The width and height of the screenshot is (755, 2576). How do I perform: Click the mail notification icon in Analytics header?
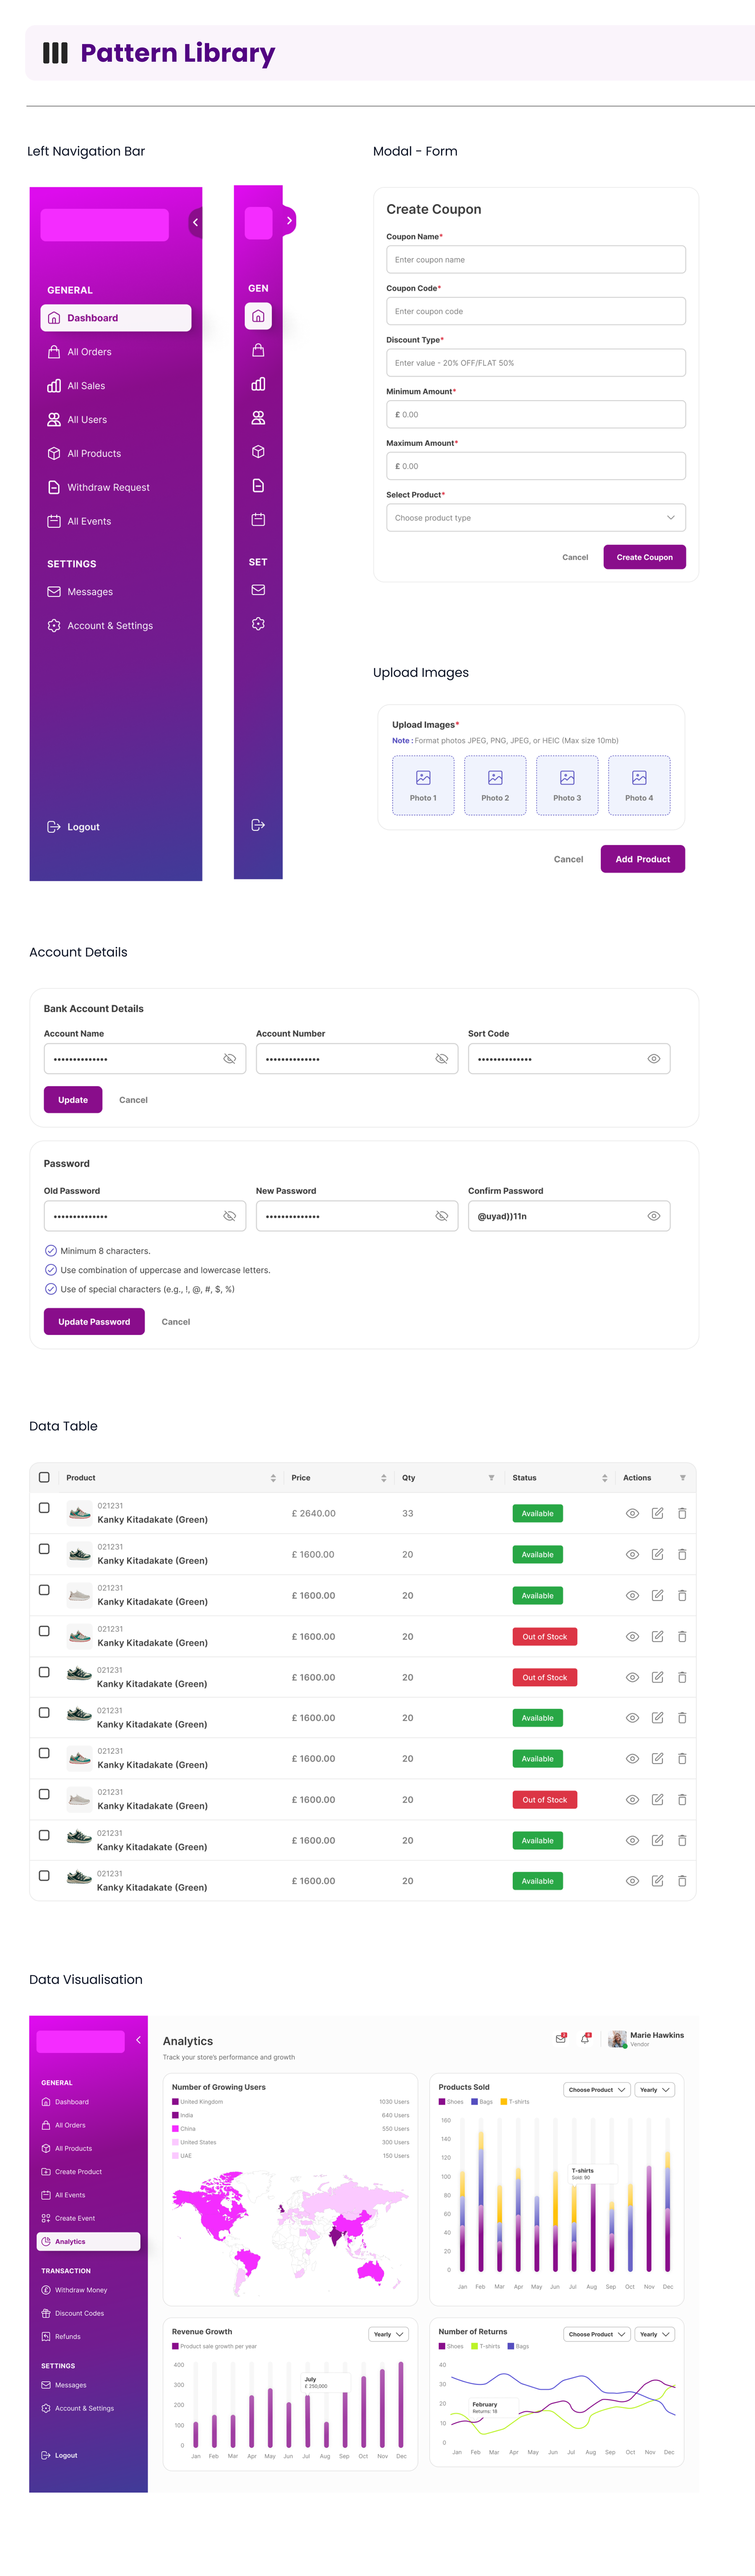pos(561,2038)
